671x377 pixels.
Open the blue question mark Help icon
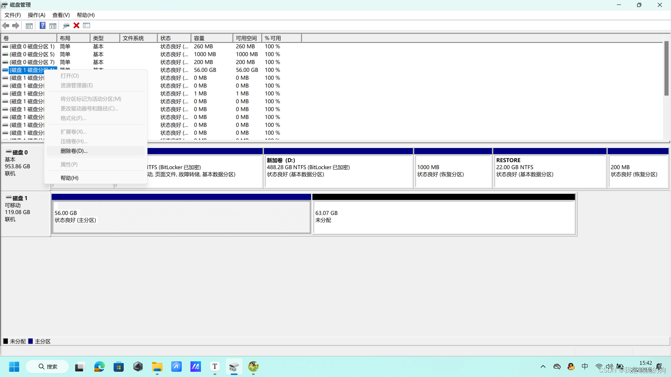tap(42, 25)
